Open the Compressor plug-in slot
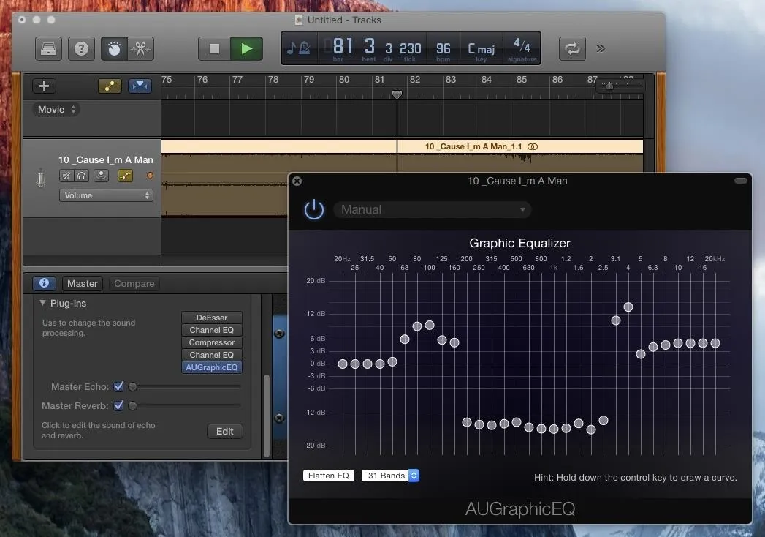 [x=212, y=342]
